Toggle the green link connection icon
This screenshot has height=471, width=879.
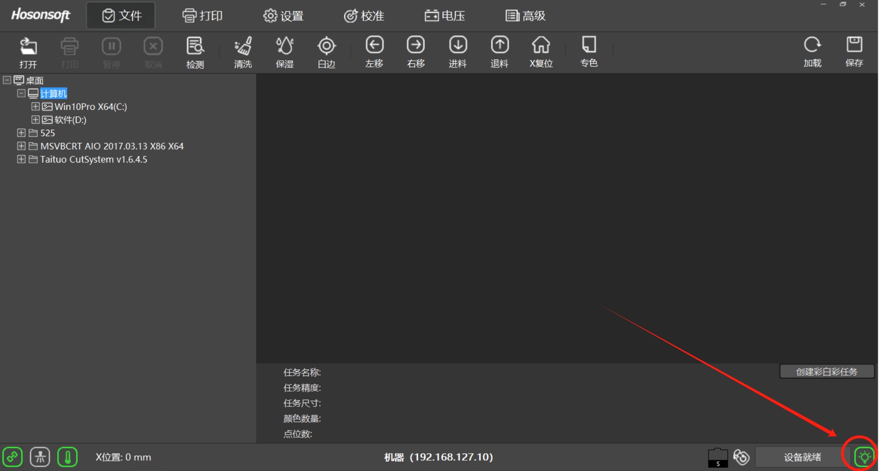[13, 457]
